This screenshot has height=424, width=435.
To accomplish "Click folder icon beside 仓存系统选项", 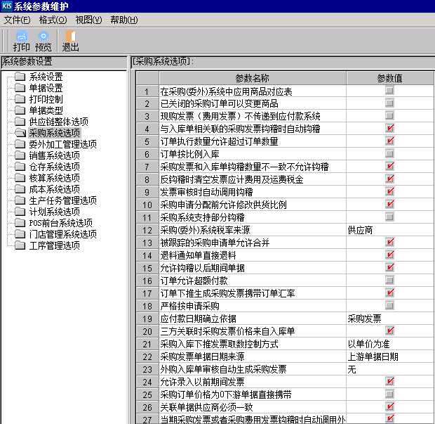I will pyautogui.click(x=20, y=167).
